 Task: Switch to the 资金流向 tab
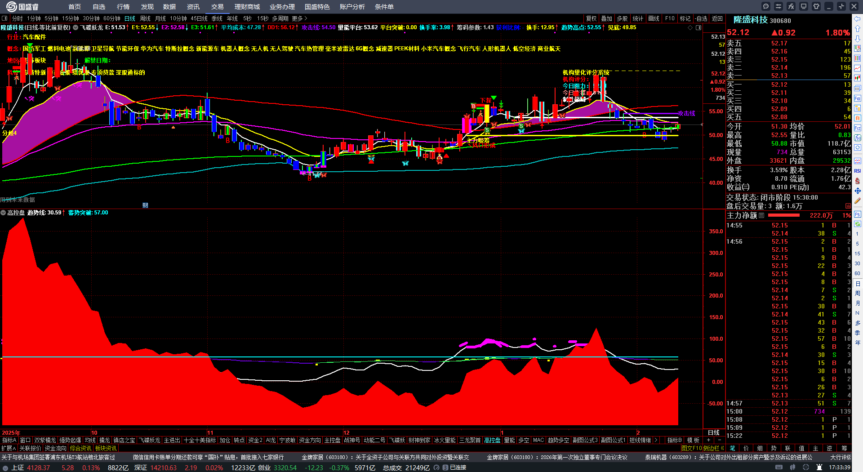(x=55, y=448)
